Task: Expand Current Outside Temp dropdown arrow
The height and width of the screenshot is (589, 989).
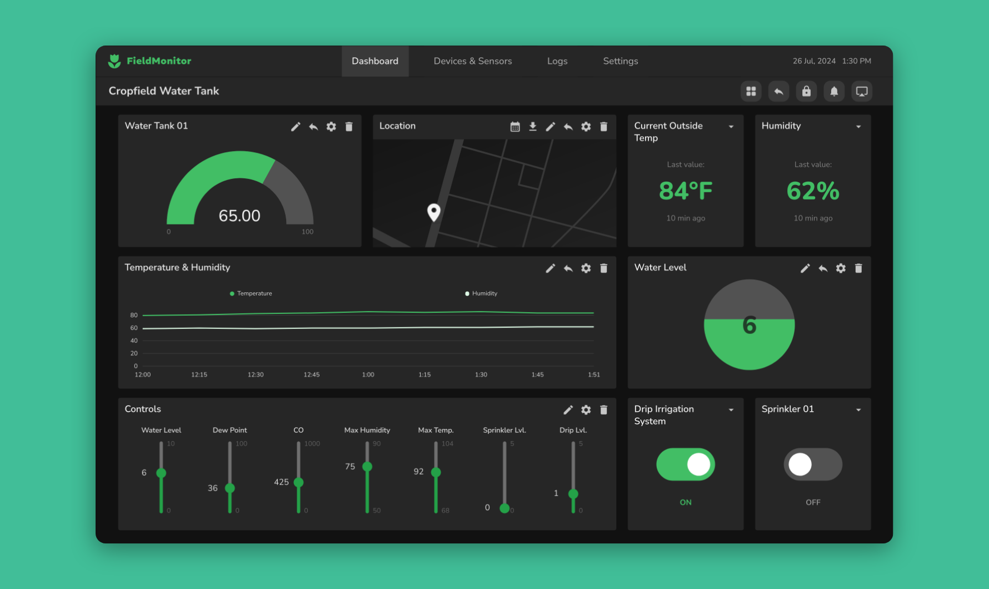Action: pyautogui.click(x=731, y=127)
